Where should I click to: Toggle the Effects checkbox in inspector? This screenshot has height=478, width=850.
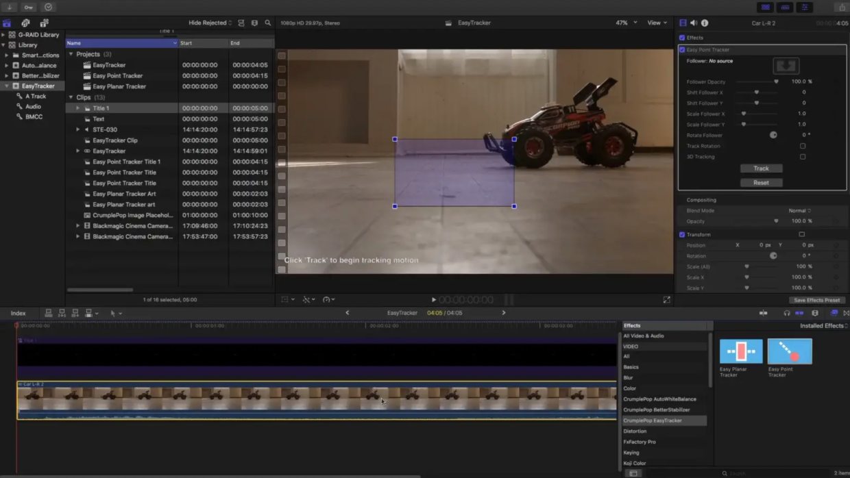click(x=682, y=38)
